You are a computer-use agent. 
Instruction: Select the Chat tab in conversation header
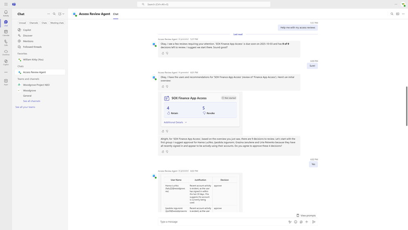116,14
